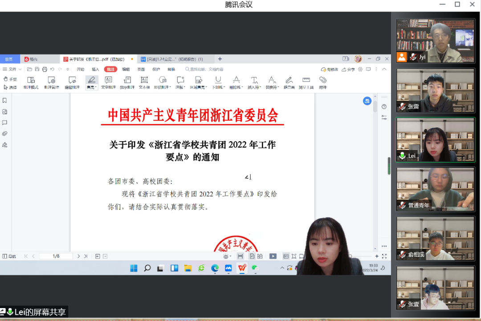Switch to the 编辑 ribbon tab
Image resolution: width=481 pixels, height=321 pixels.
[x=126, y=69]
